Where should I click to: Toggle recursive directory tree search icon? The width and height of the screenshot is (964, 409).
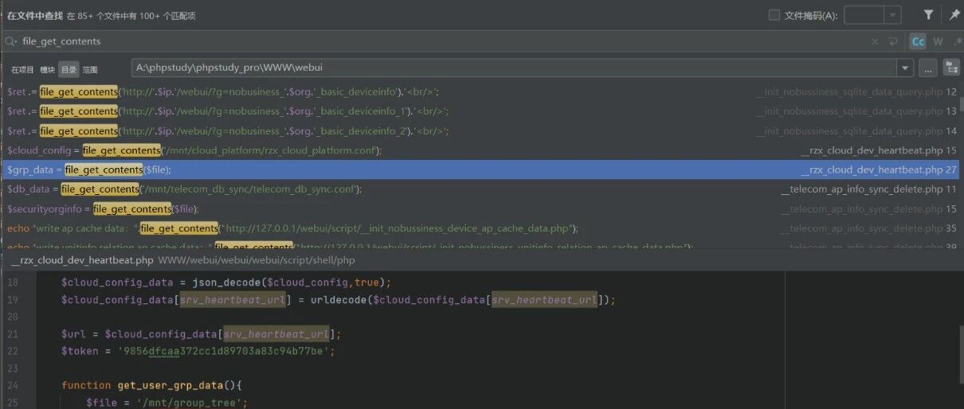click(950, 68)
